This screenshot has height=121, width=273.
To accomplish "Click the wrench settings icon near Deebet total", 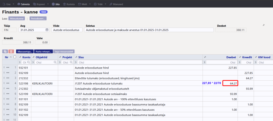I will tap(264, 25).
